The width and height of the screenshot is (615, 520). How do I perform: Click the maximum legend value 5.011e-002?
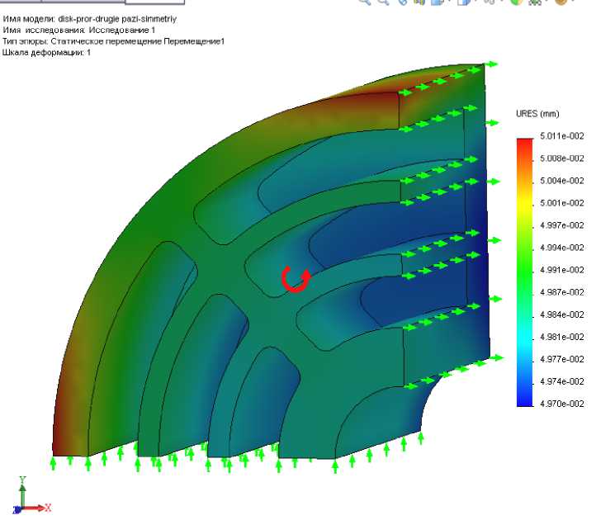(561, 136)
